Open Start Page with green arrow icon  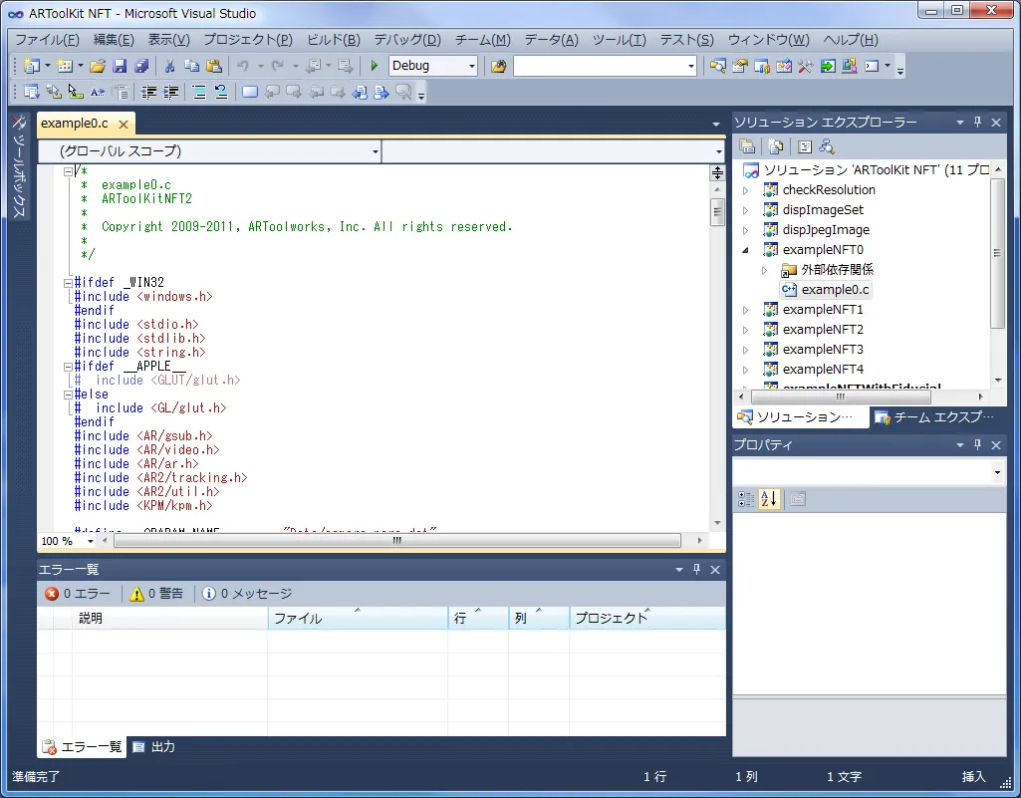tap(828, 66)
